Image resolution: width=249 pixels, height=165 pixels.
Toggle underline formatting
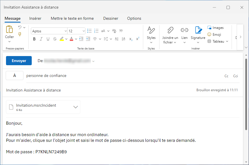point(48,39)
